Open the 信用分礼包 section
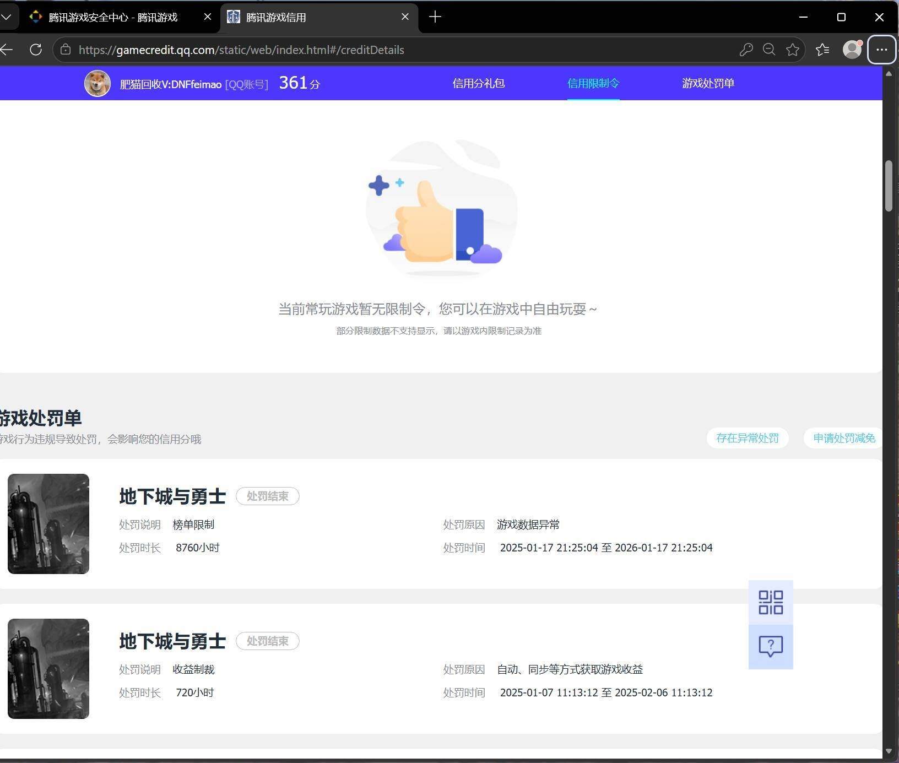The image size is (899, 763). pyautogui.click(x=478, y=83)
